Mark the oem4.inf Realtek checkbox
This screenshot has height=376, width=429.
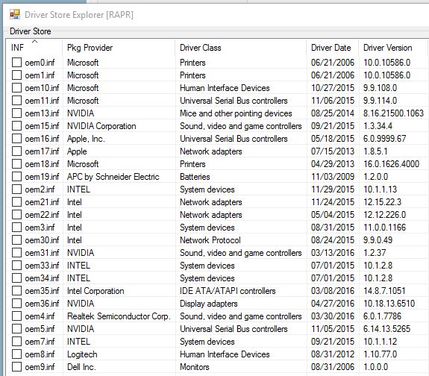coord(16,316)
